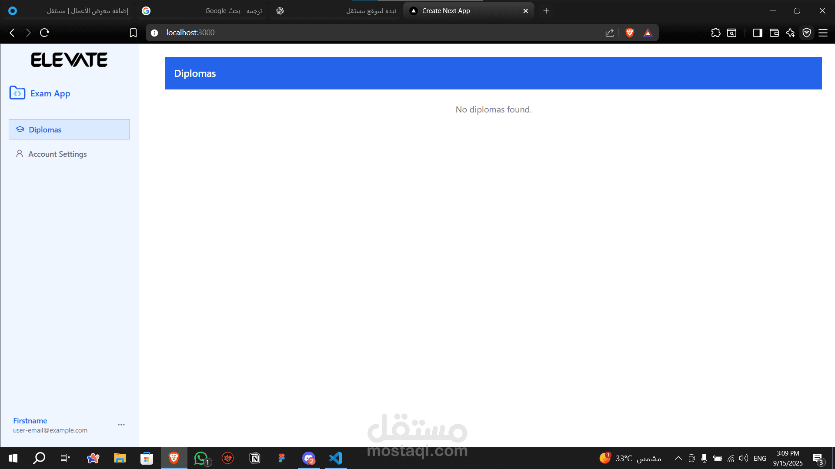Open the Brave Wallet icon
The width and height of the screenshot is (835, 469).
coord(774,33)
